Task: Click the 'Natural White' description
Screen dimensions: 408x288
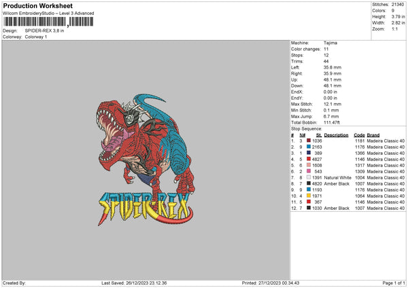Action: [338, 177]
